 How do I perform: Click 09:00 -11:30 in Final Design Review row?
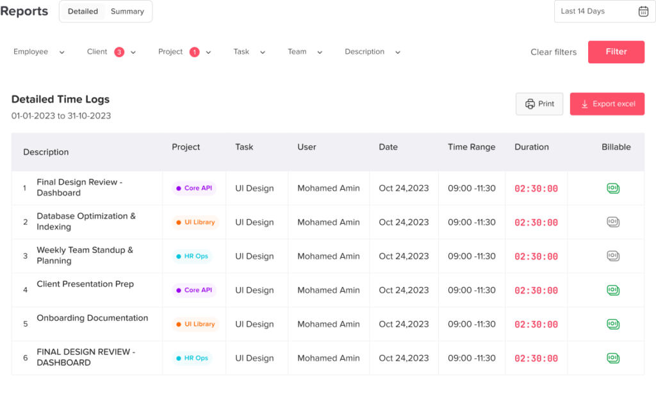coord(471,188)
